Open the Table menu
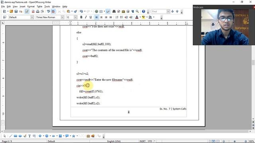 click(39, 6)
